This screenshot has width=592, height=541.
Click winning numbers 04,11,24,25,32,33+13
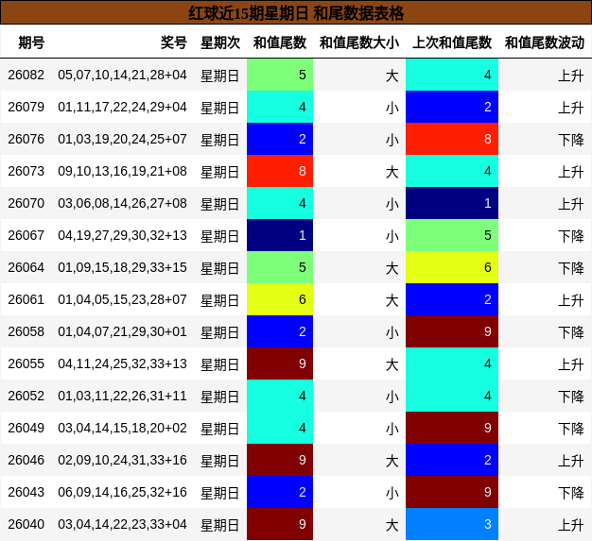122,363
